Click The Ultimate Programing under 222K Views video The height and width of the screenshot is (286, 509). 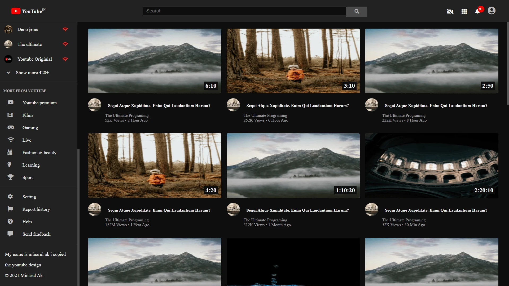[404, 115]
